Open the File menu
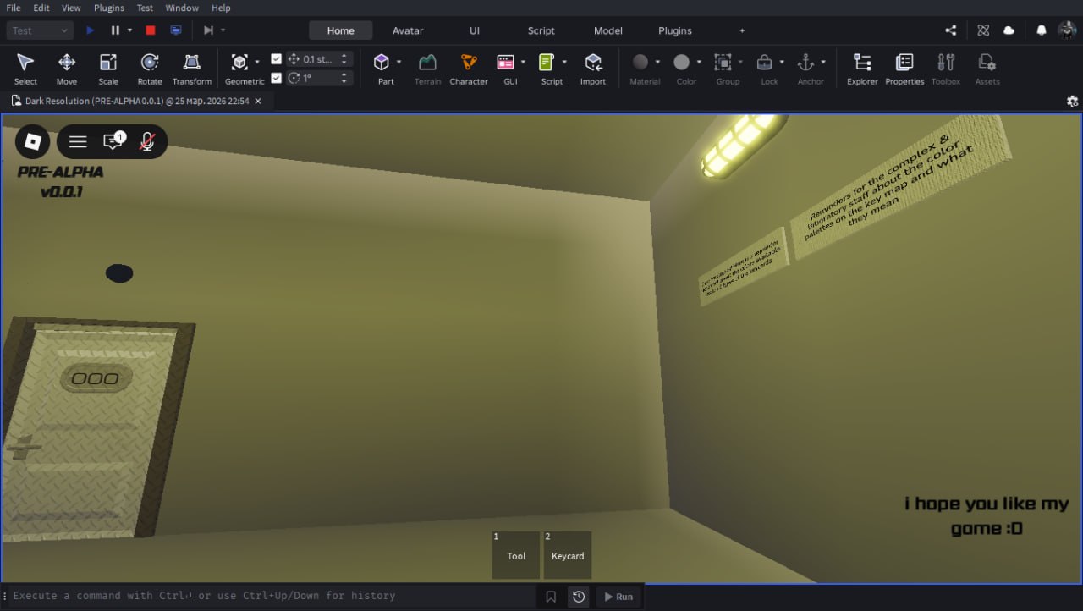The image size is (1083, 611). coord(14,8)
